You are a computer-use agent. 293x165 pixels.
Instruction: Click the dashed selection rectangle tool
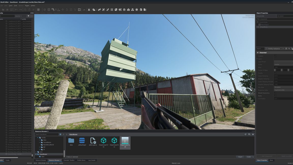pyautogui.click(x=79, y=10)
